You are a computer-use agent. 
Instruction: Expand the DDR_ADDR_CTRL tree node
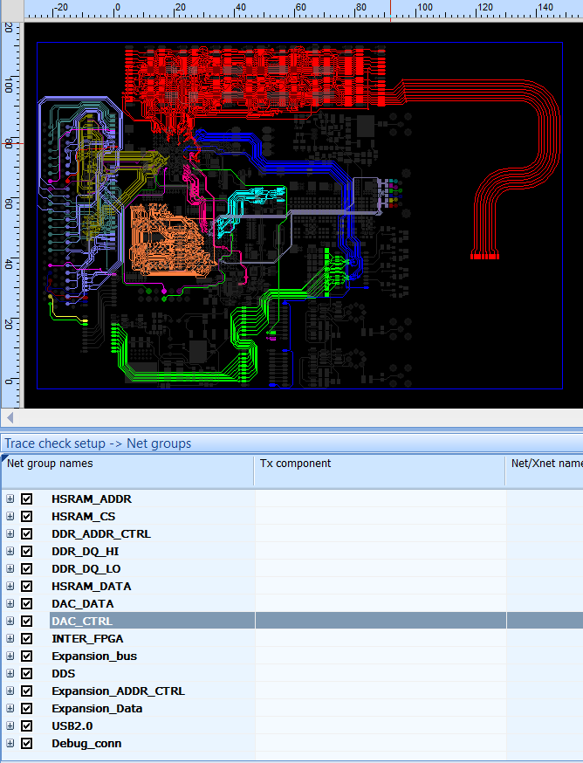click(10, 534)
